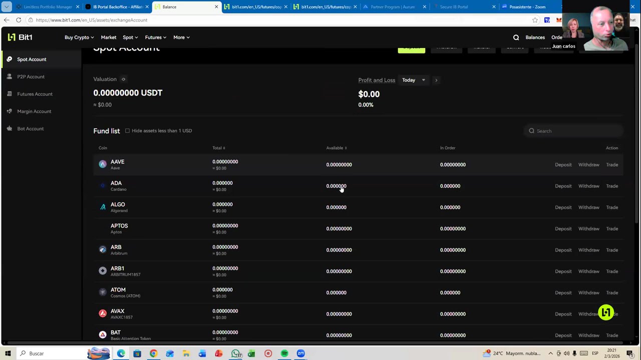Click Deposit for APTOS
The height and width of the screenshot is (360, 641).
click(563, 228)
